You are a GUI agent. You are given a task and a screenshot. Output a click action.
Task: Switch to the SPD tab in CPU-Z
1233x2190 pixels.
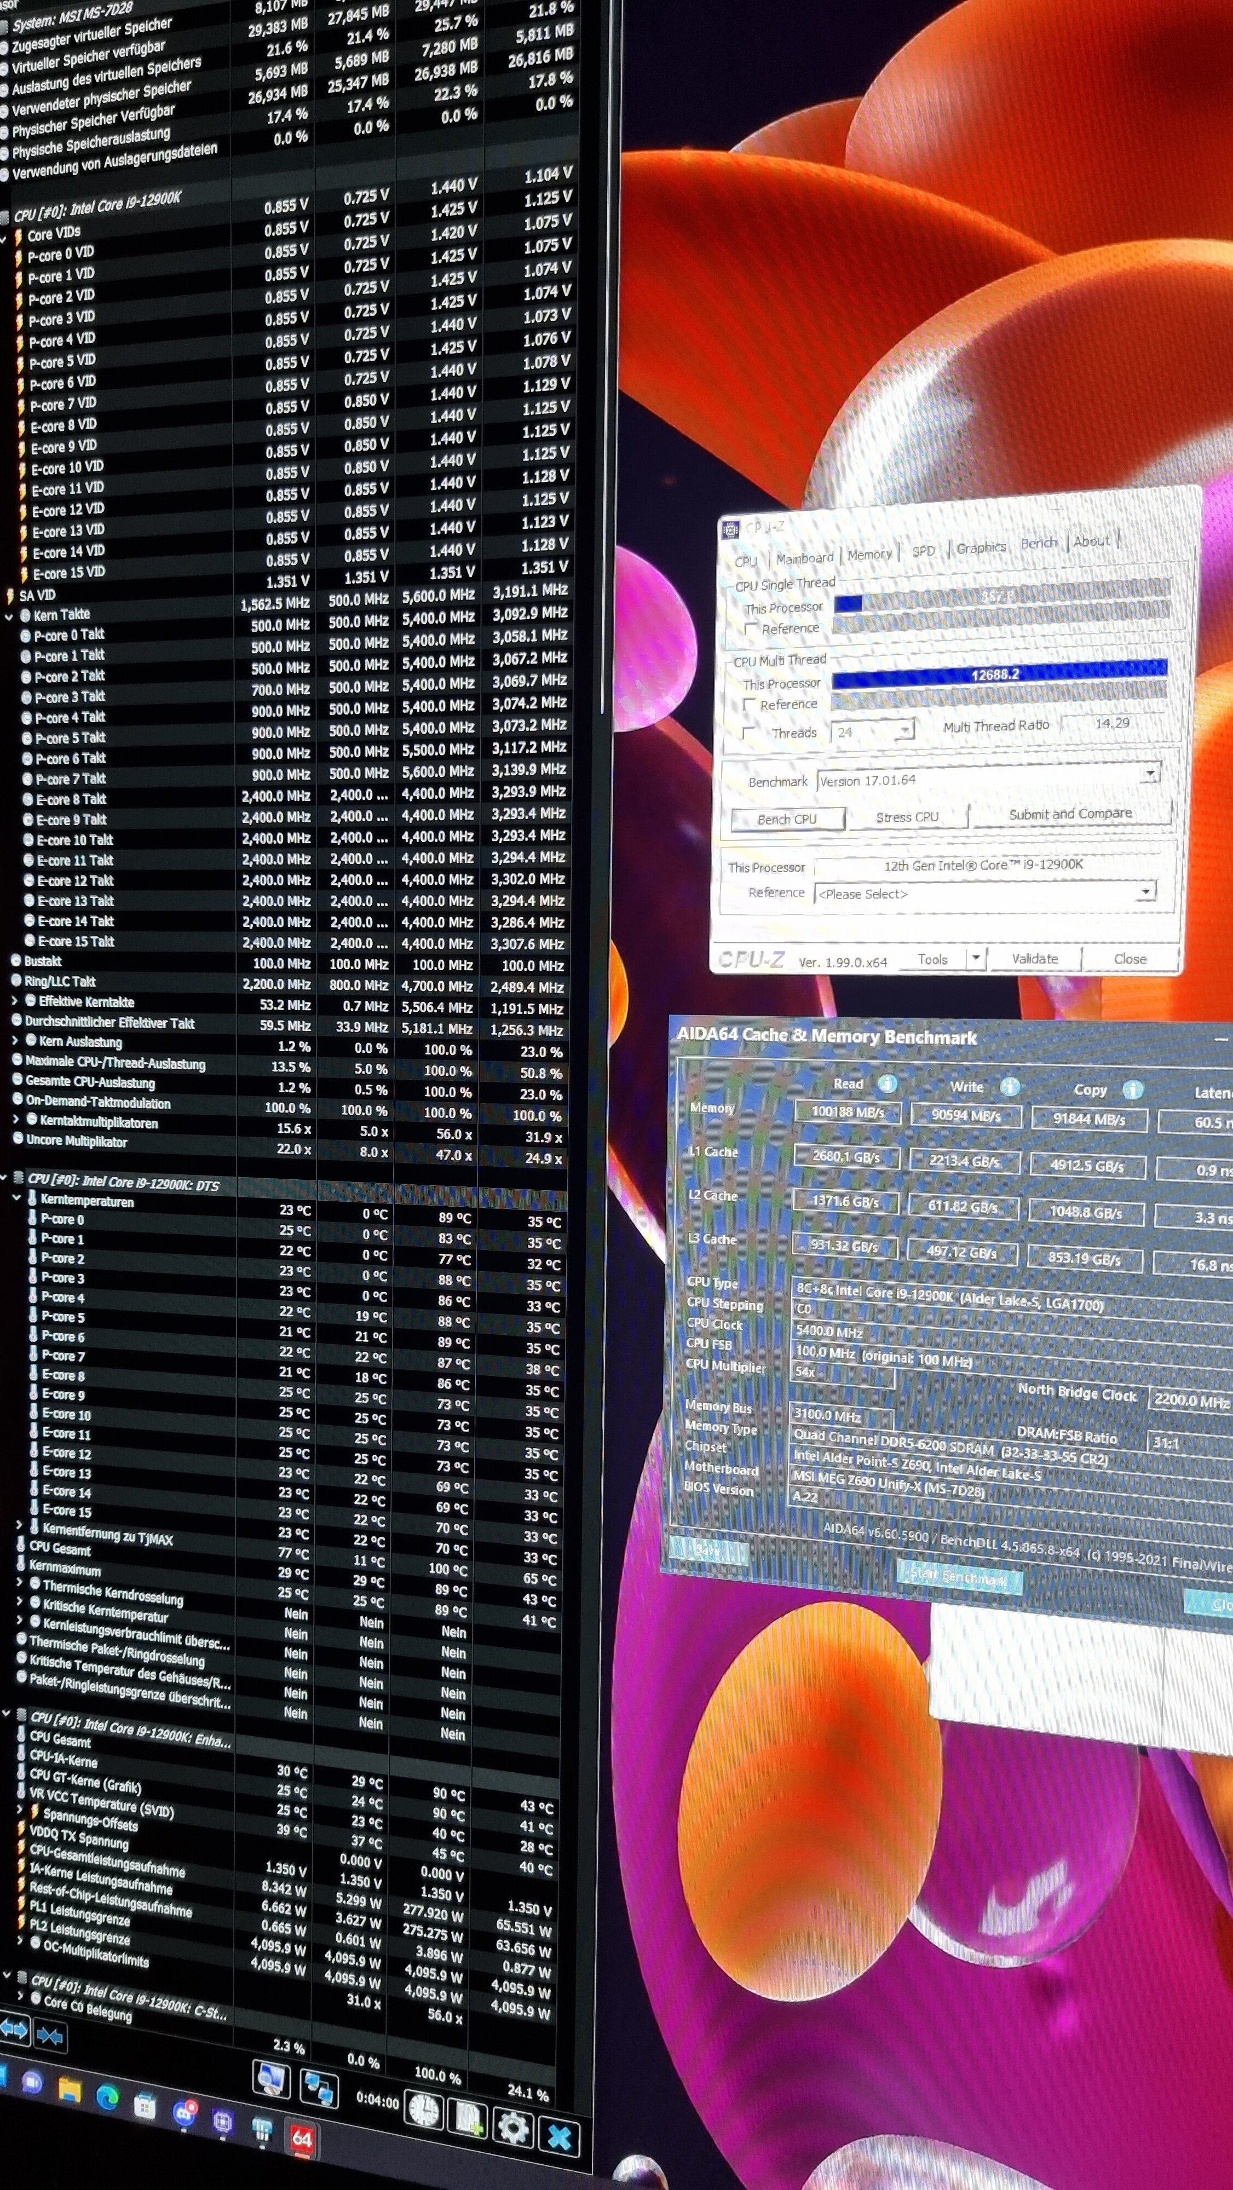pos(924,551)
